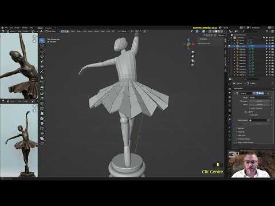This screenshot has width=275, height=206.
Task: Enable edge select mode
Action: coord(65,31)
